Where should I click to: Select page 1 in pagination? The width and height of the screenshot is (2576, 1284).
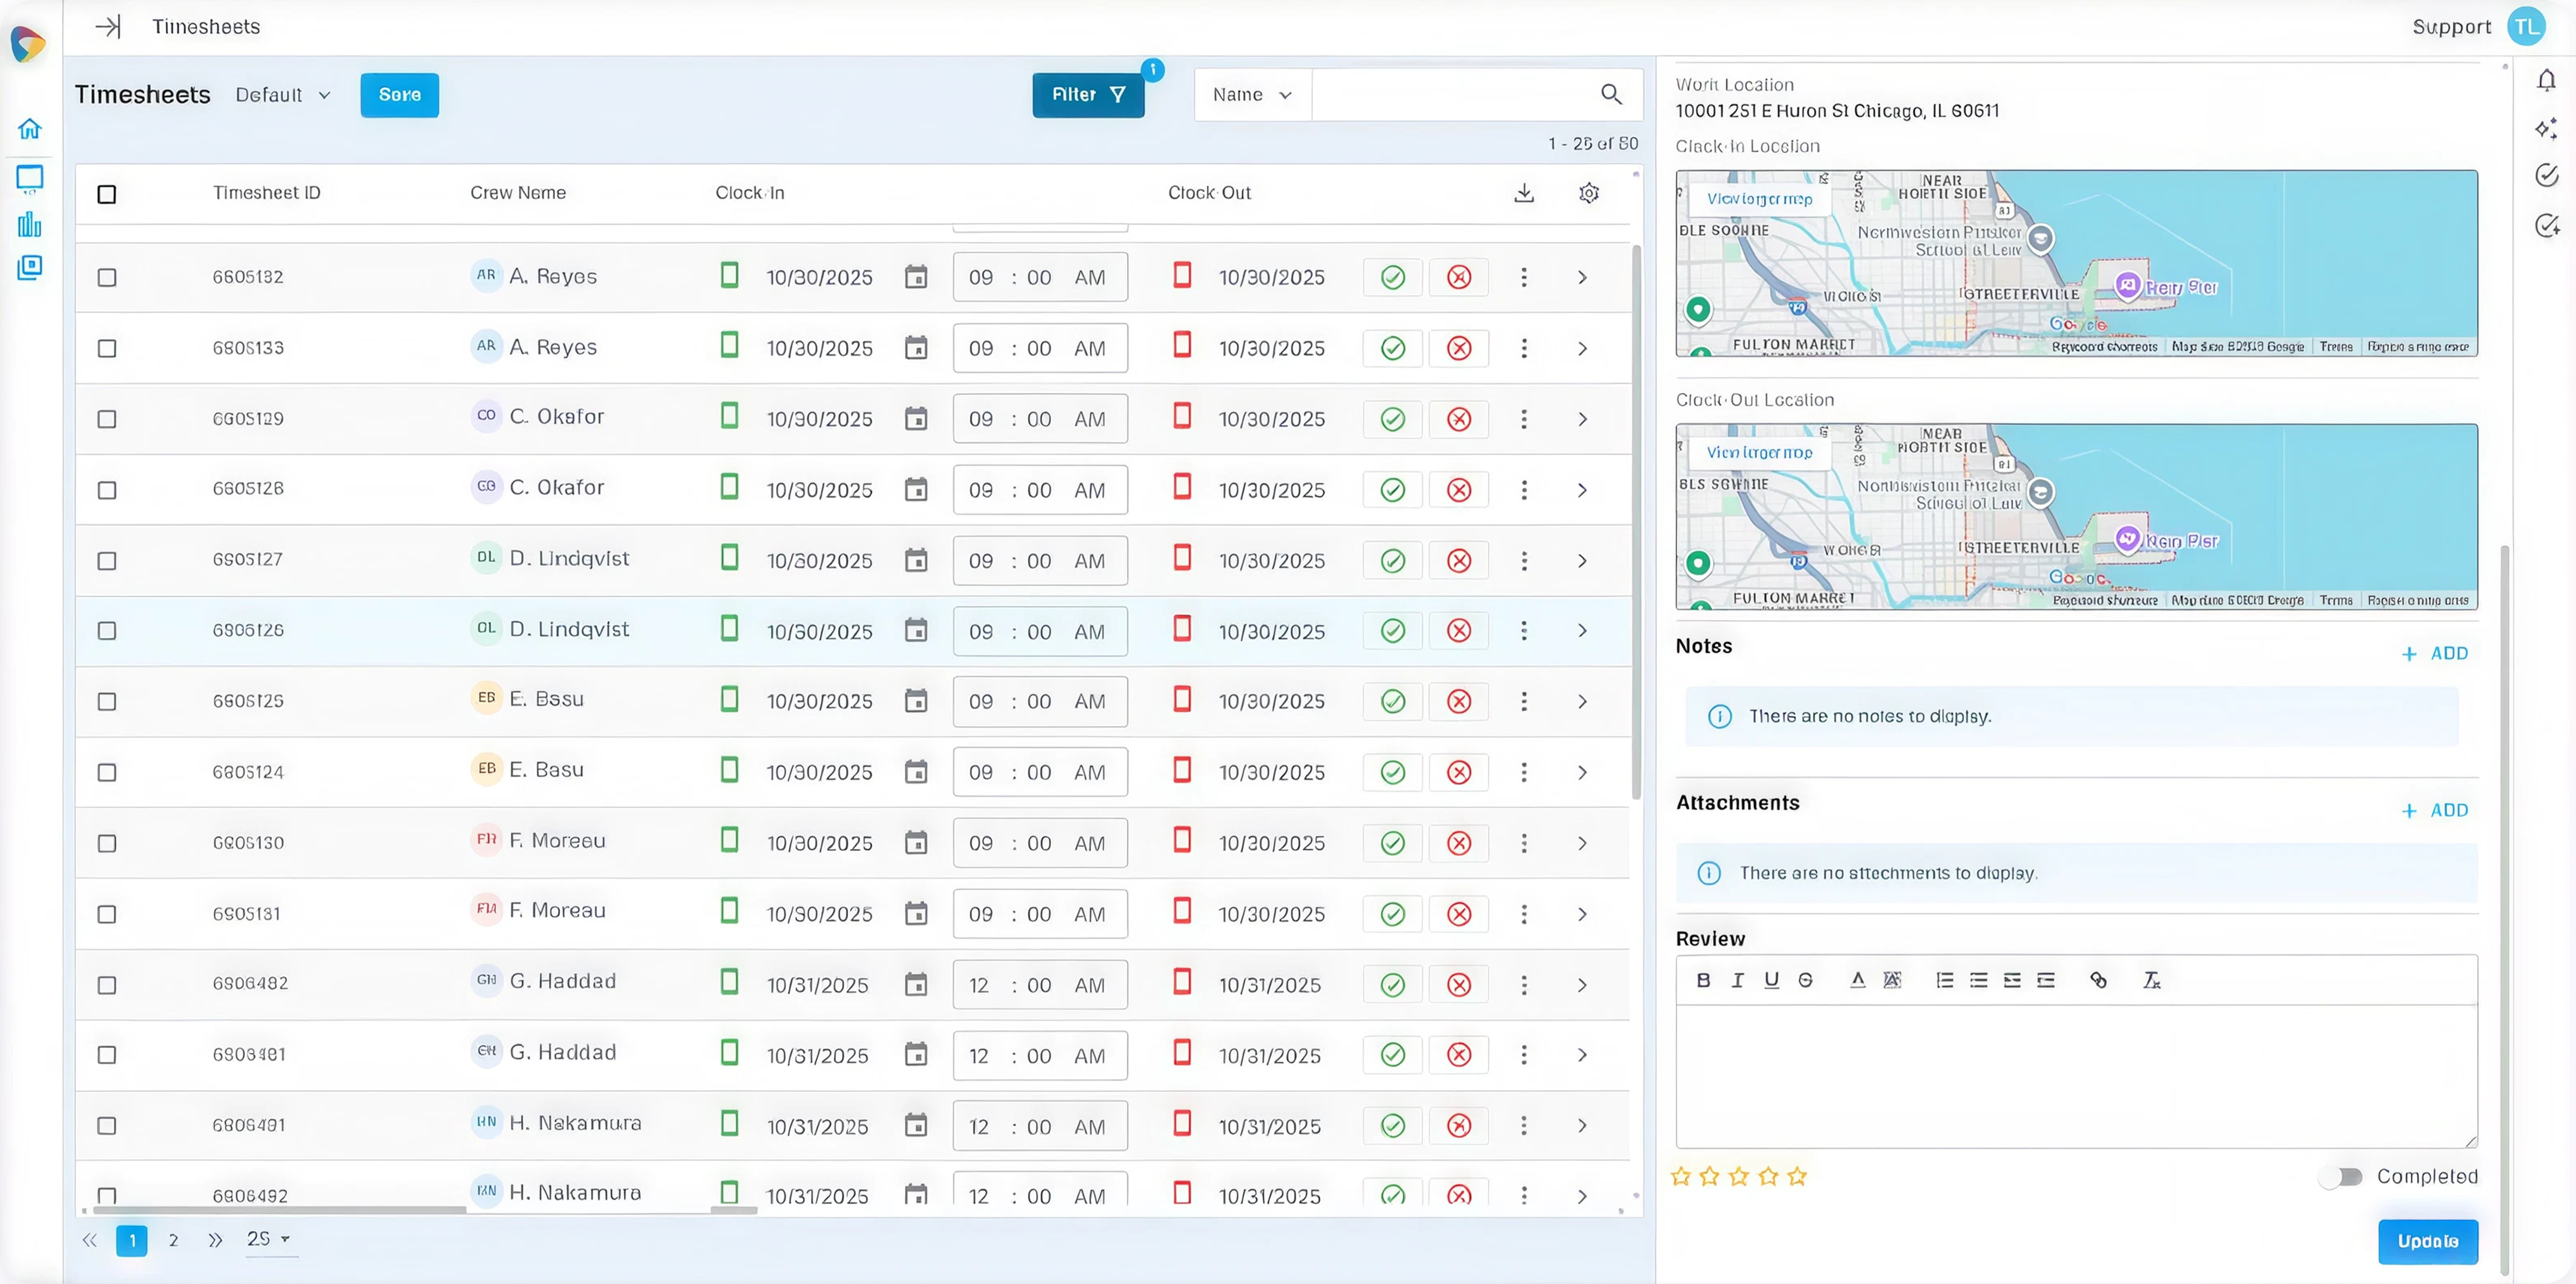(x=132, y=1241)
